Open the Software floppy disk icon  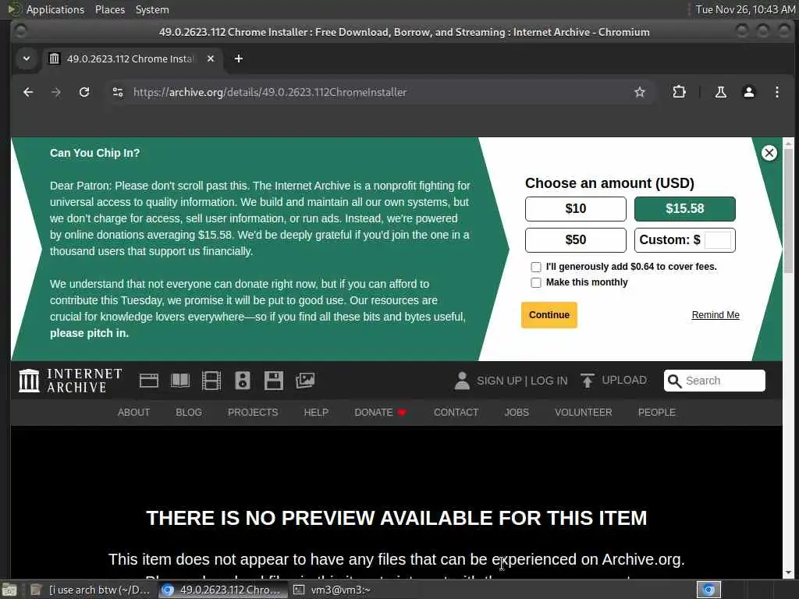pos(274,381)
